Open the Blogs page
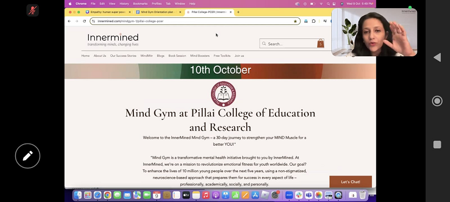Screen dimensions: 450x202 click(160, 56)
